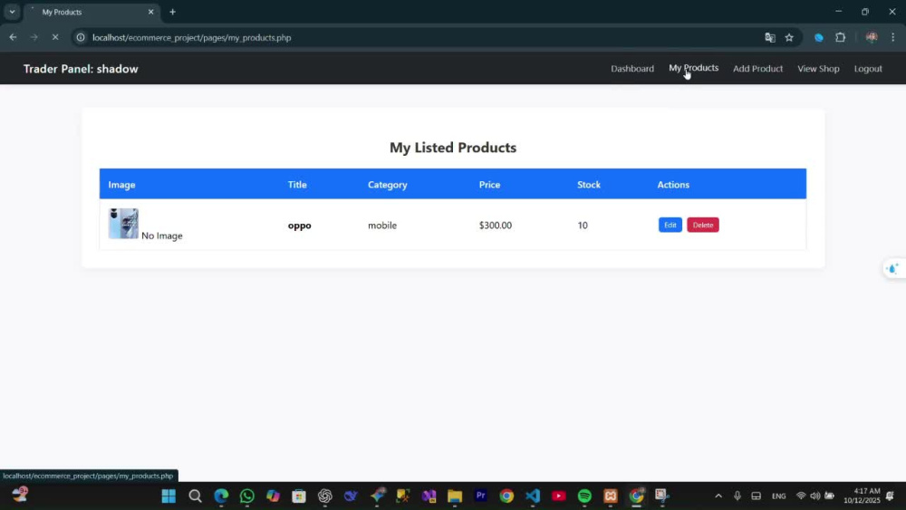Open File Explorer from taskbar
Screen dimensions: 906x510
click(455, 496)
